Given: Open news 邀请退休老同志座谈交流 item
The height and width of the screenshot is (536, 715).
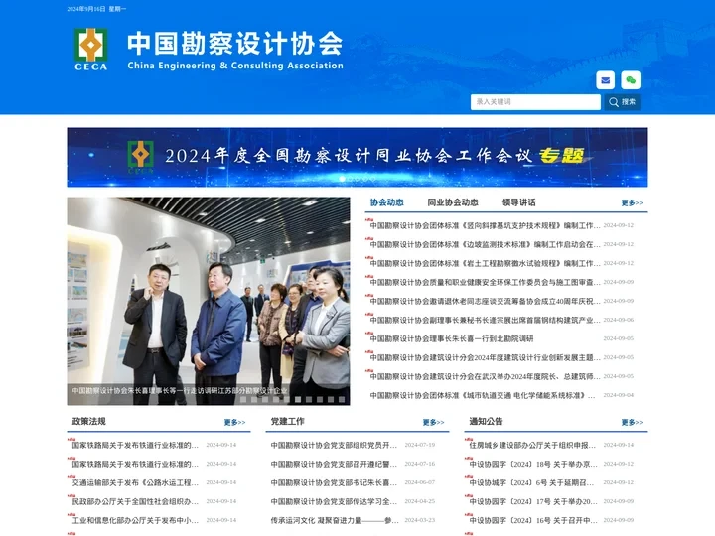Looking at the screenshot, I should [486, 301].
